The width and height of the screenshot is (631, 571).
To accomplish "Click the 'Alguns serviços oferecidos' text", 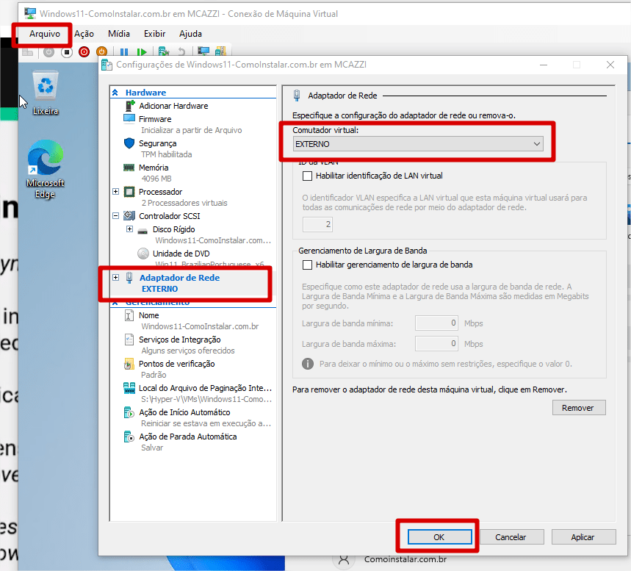I will [x=188, y=351].
